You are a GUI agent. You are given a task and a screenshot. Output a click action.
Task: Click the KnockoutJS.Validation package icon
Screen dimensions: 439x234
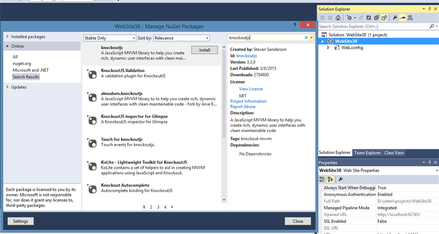pyautogui.click(x=92, y=75)
